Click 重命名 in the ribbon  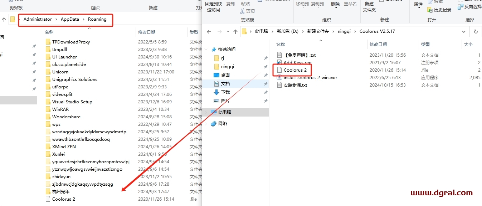tap(350, 4)
